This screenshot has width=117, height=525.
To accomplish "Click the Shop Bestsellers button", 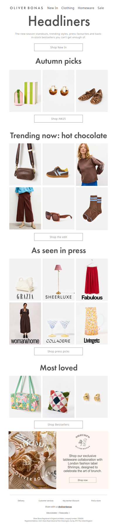I will click(58, 425).
